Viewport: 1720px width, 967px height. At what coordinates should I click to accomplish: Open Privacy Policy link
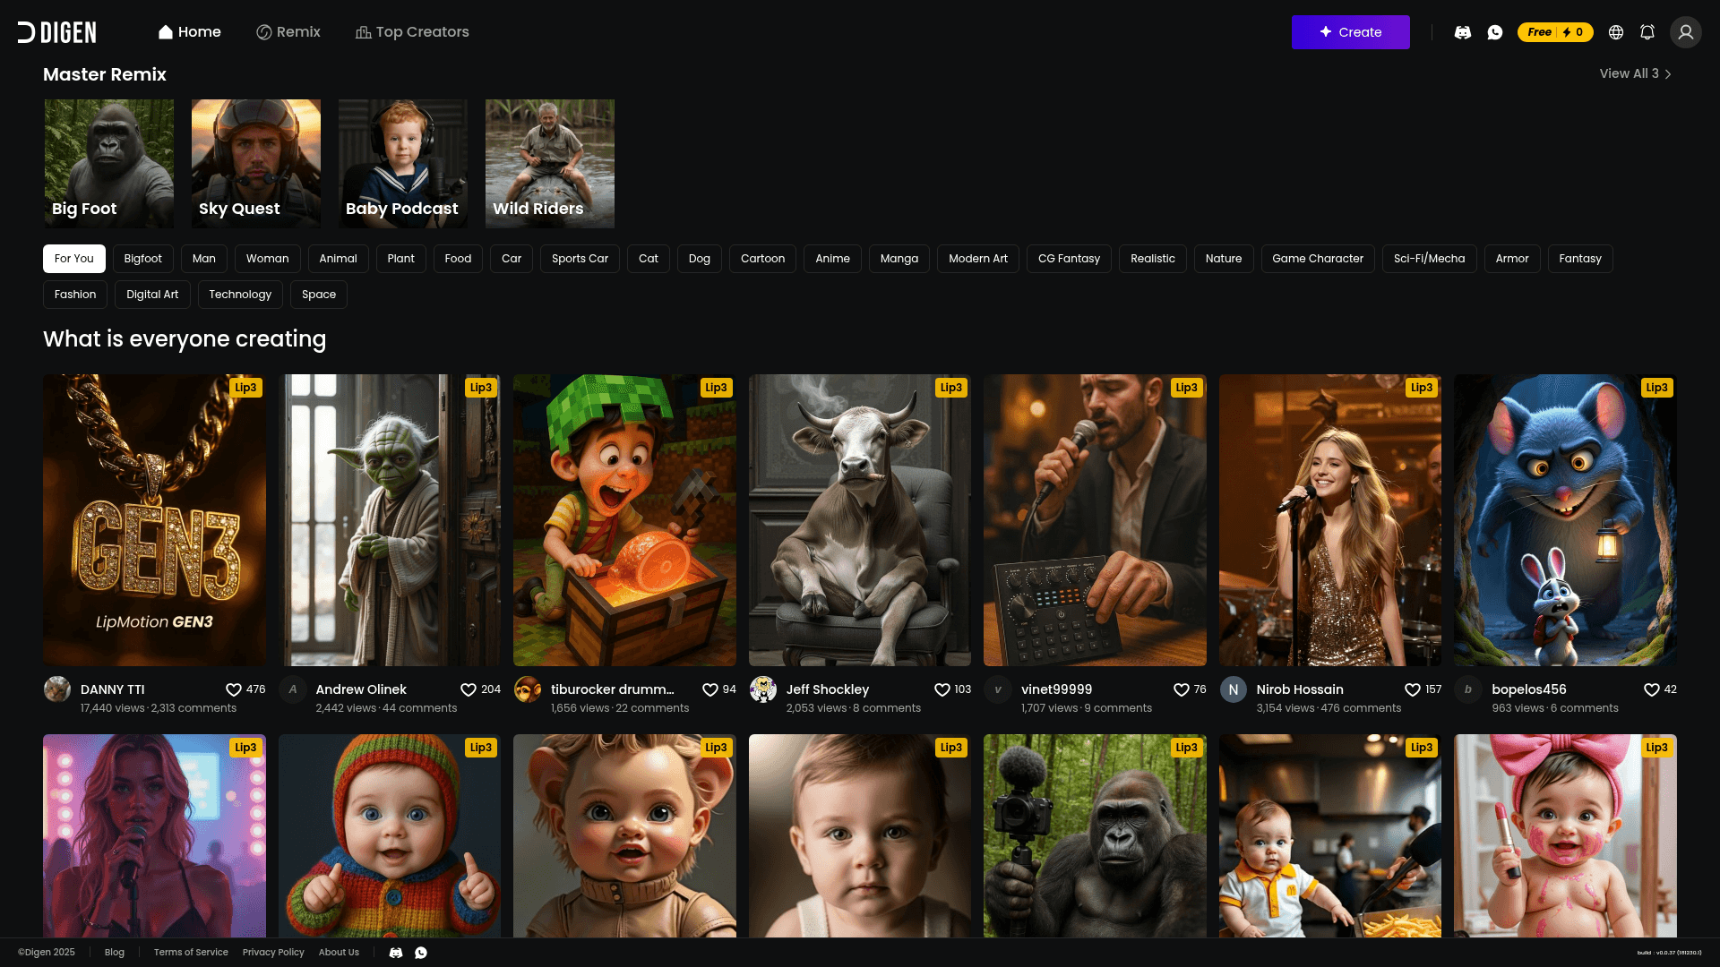273,953
